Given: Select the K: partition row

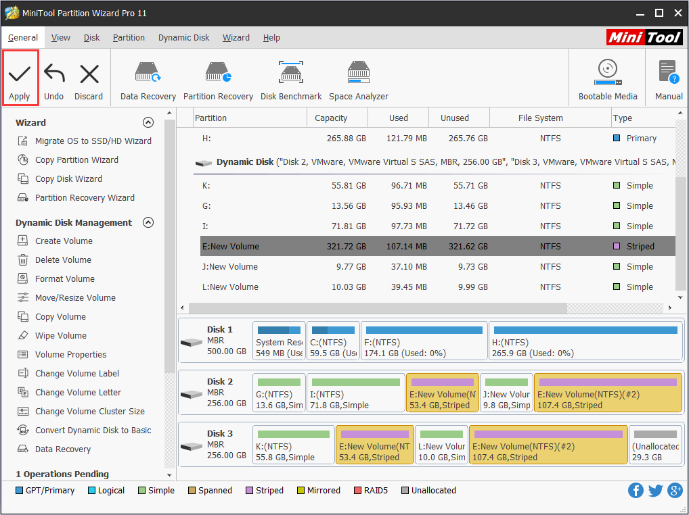Looking at the screenshot, I should pos(438,186).
